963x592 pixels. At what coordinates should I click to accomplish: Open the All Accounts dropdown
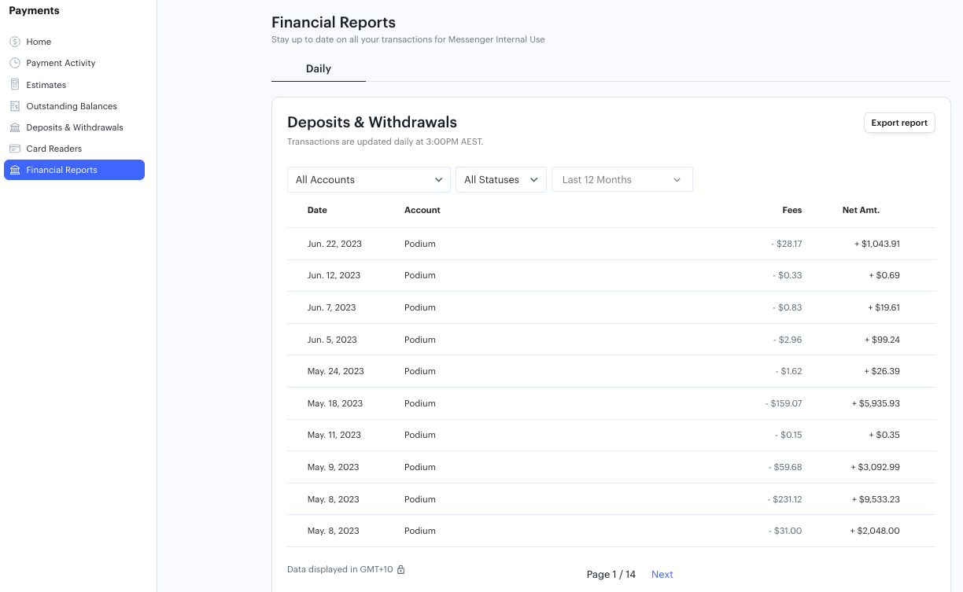click(368, 179)
